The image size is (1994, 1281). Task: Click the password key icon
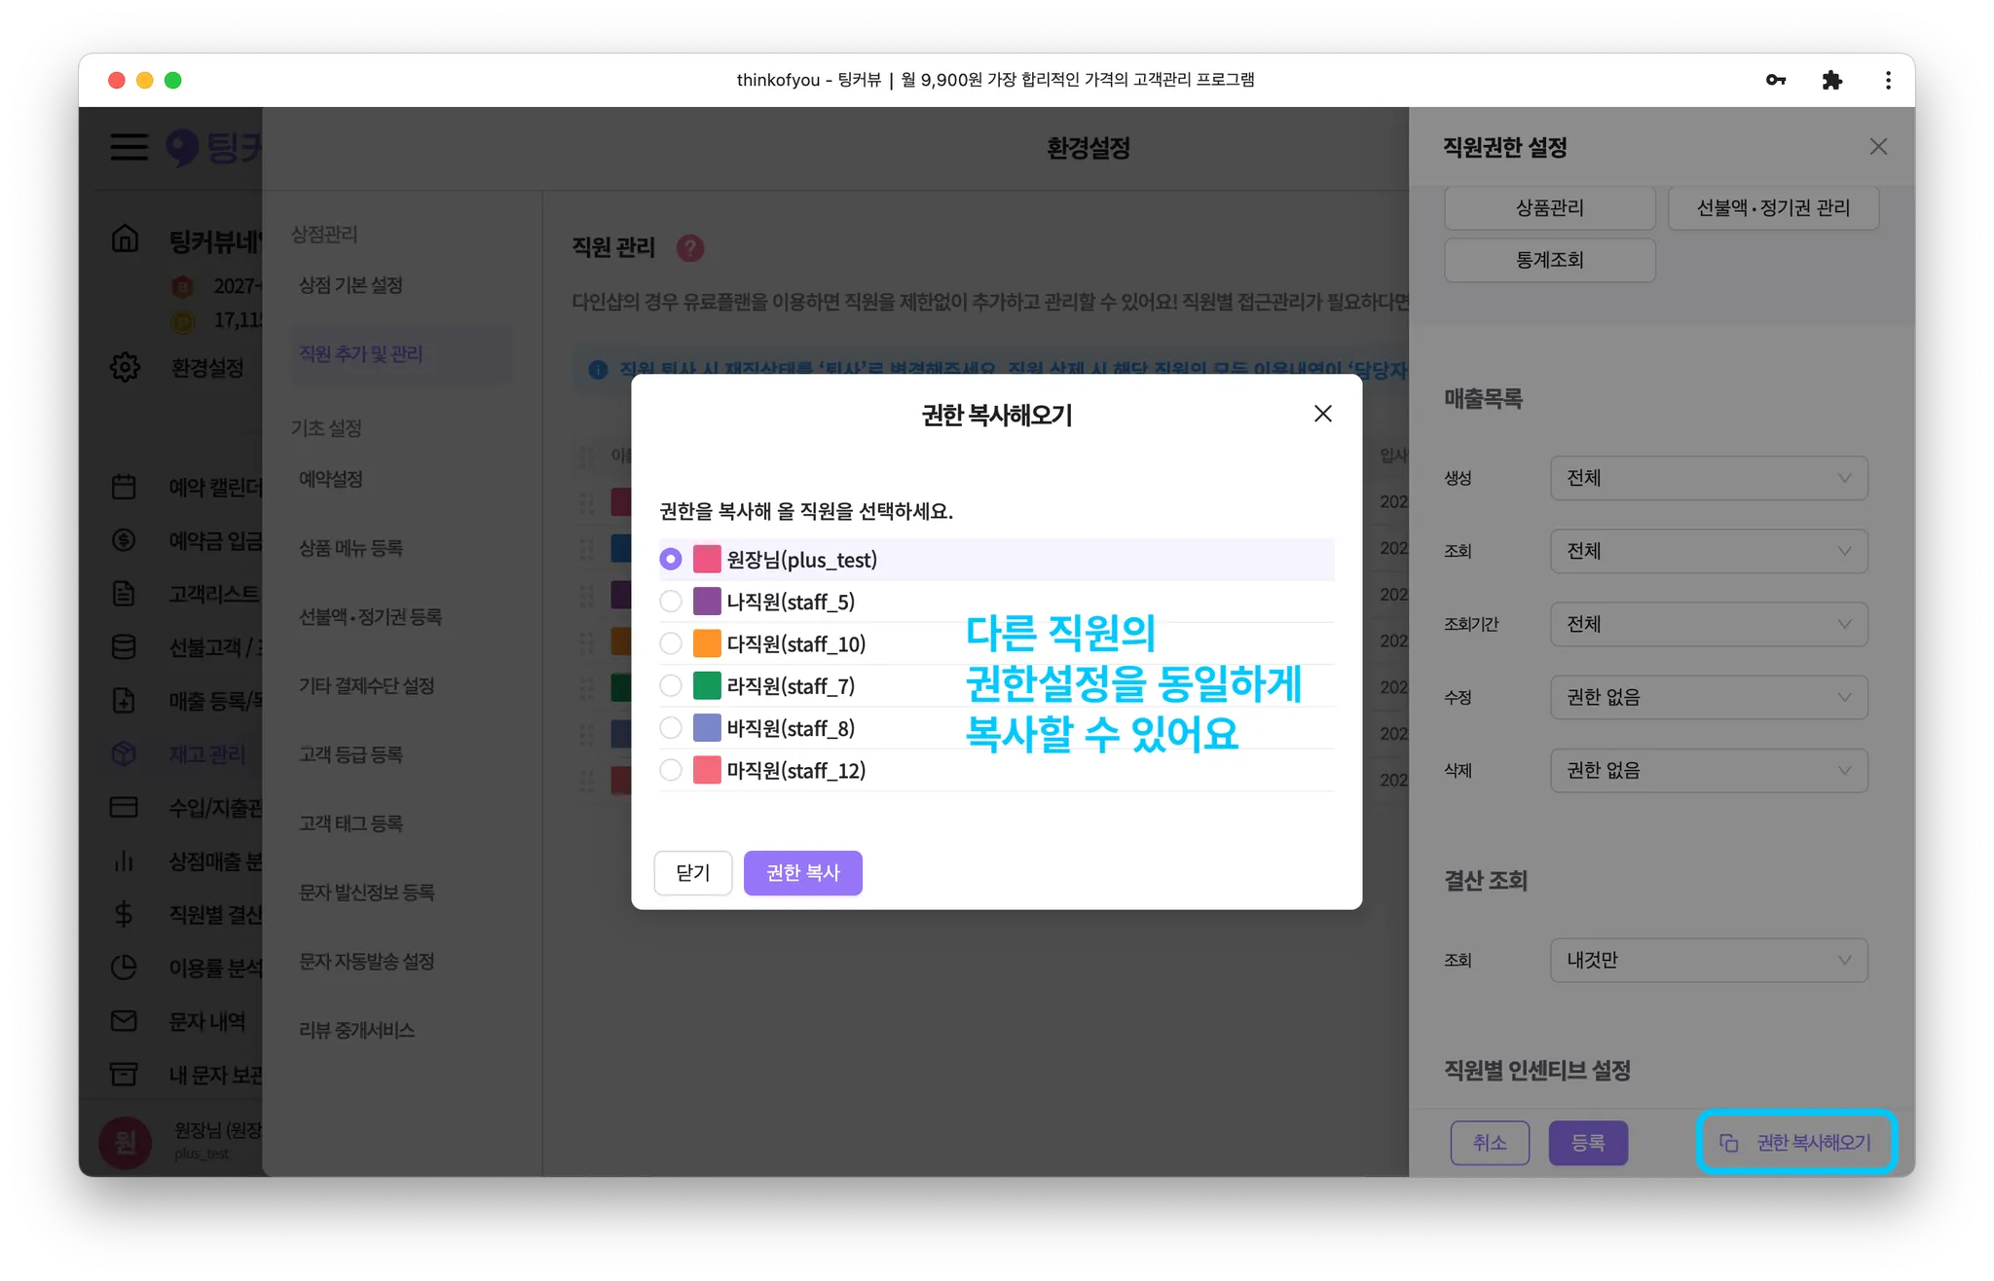[x=1775, y=80]
